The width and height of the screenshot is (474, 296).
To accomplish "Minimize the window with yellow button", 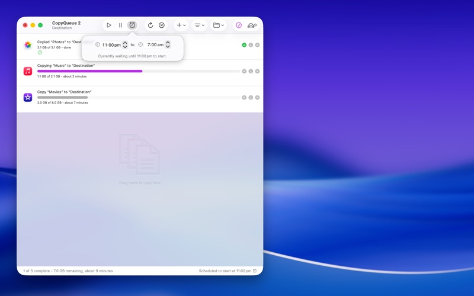I will [x=33, y=25].
